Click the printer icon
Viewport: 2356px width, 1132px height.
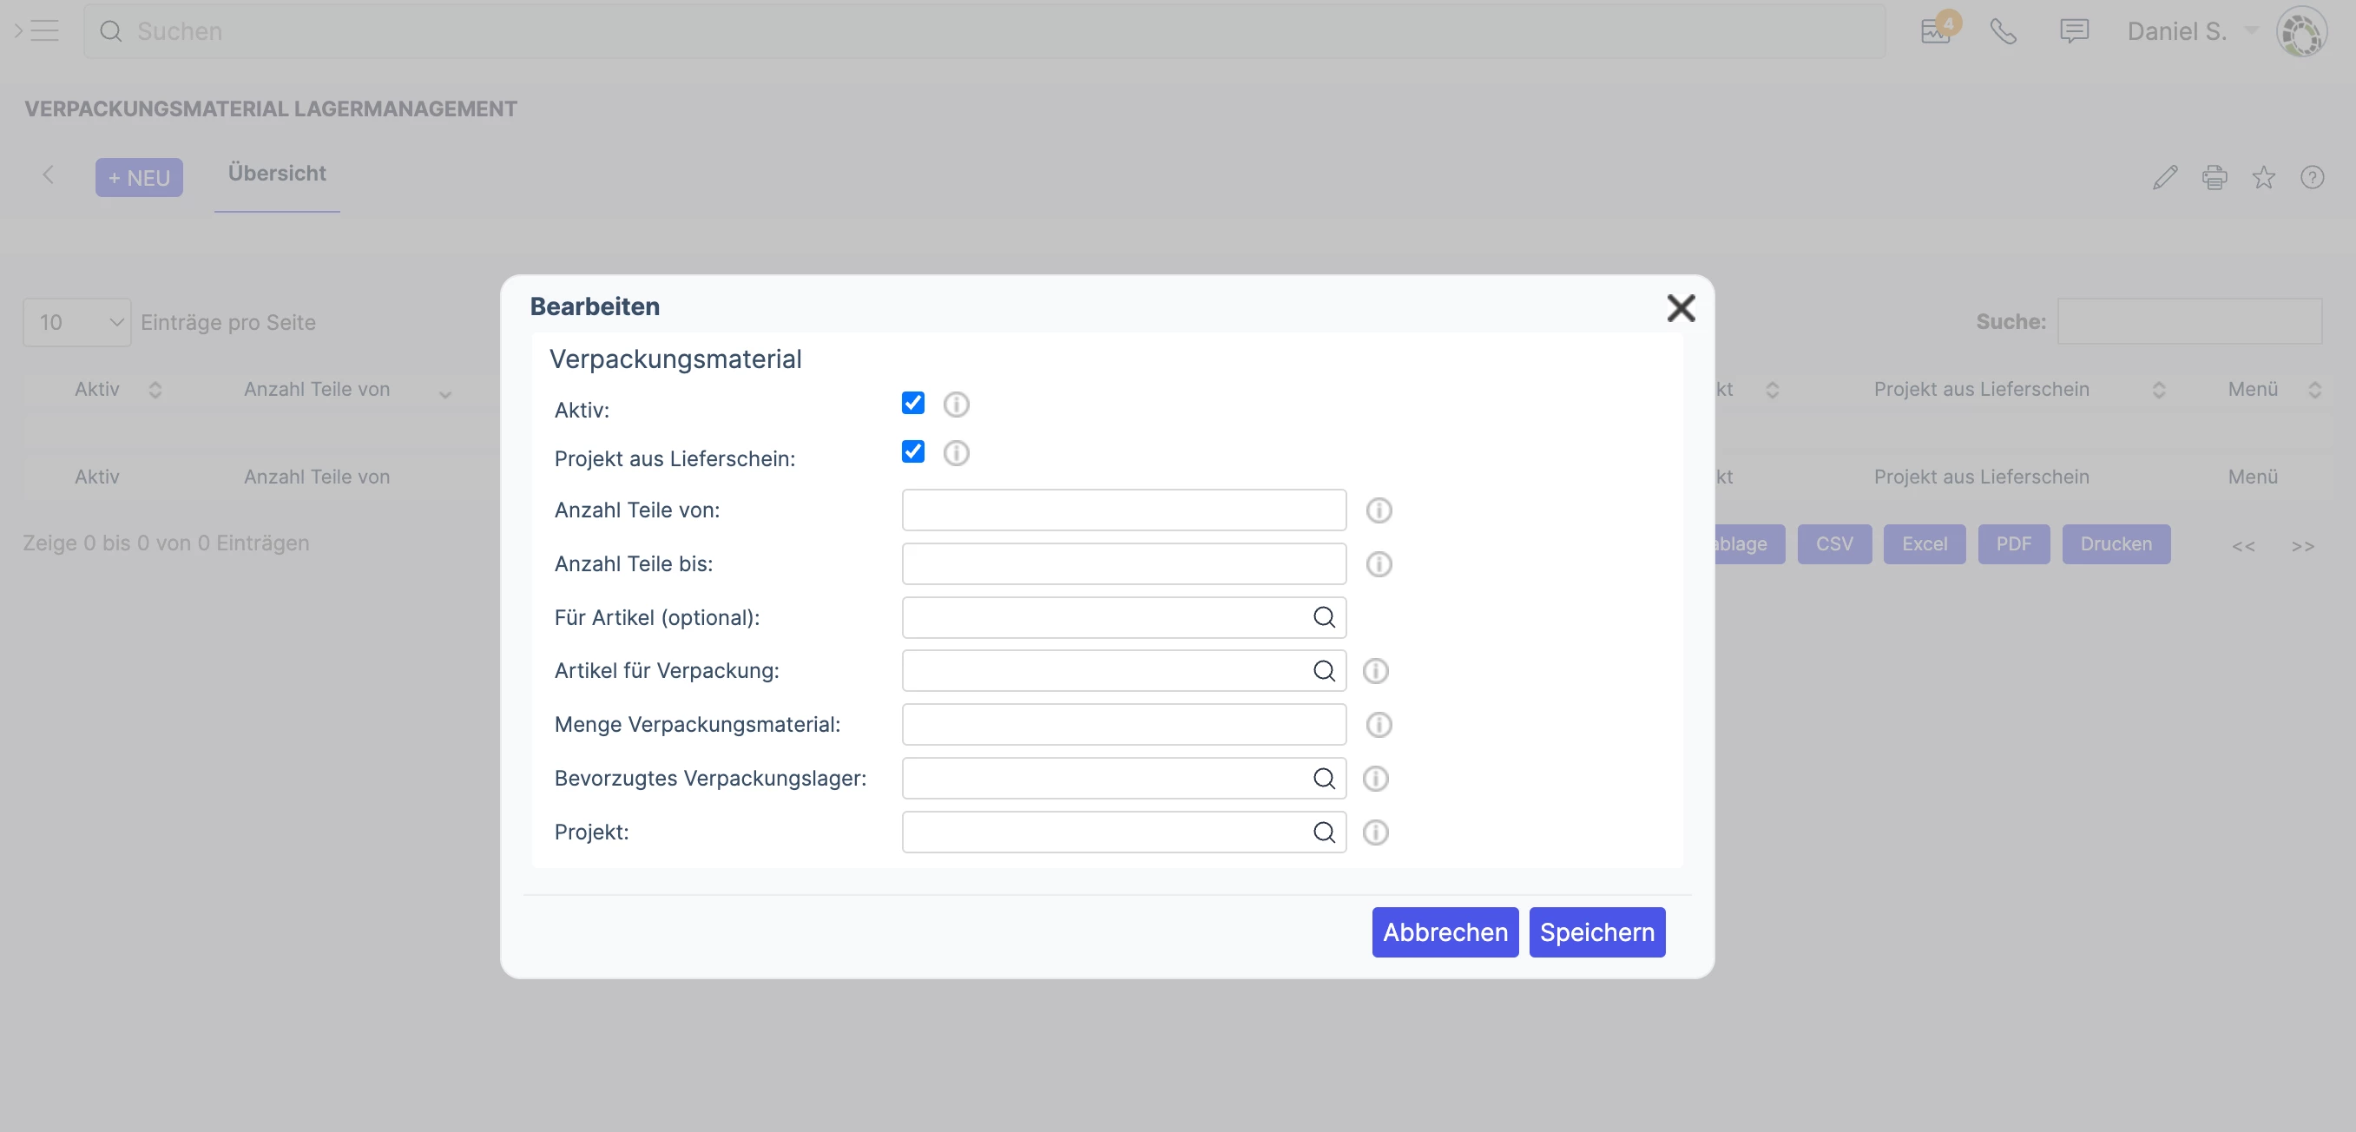pyautogui.click(x=2215, y=177)
